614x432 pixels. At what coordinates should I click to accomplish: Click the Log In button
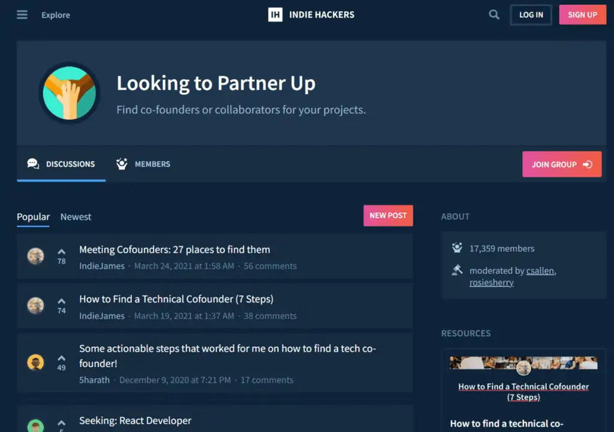(531, 15)
